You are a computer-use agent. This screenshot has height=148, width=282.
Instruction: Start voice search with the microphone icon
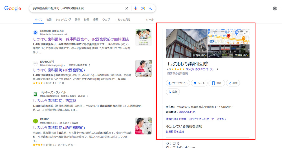136,8
